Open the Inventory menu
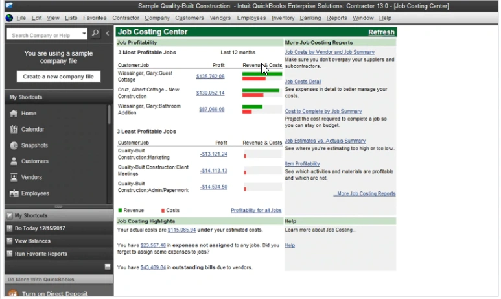This screenshot has height=299, width=501. 283,18
